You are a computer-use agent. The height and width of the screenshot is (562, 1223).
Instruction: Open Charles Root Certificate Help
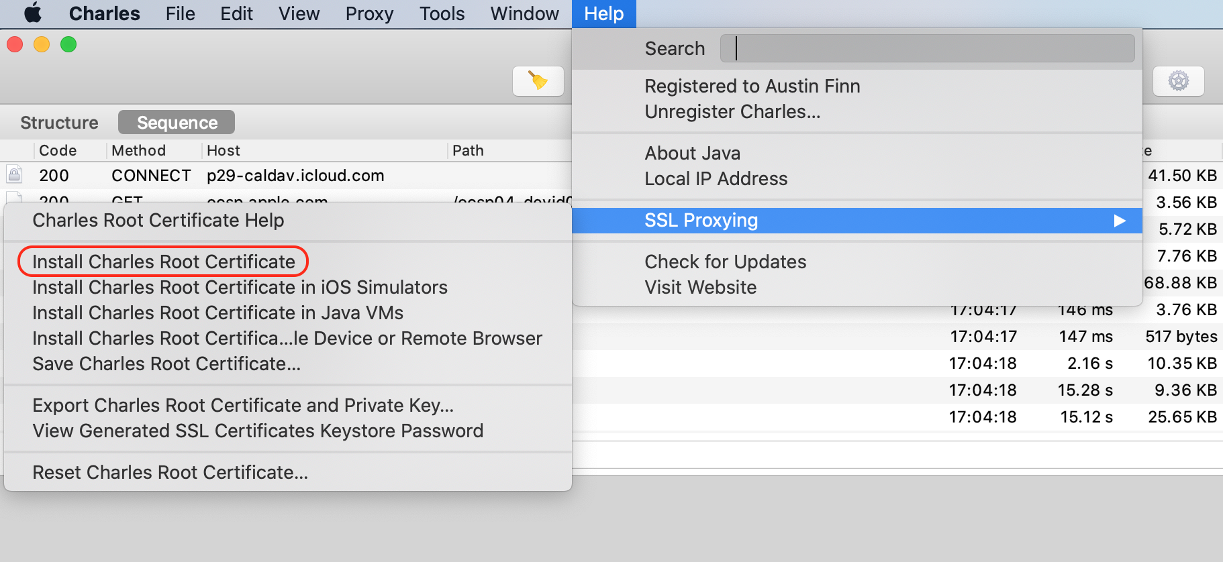click(287, 220)
